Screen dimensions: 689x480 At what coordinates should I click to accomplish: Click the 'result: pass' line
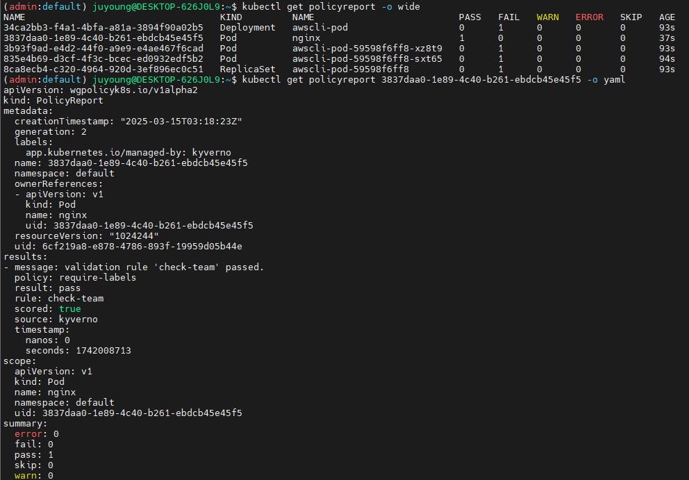coord(47,288)
